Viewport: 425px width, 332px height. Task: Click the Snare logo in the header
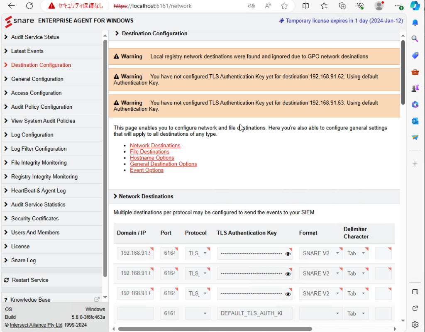[x=20, y=21]
